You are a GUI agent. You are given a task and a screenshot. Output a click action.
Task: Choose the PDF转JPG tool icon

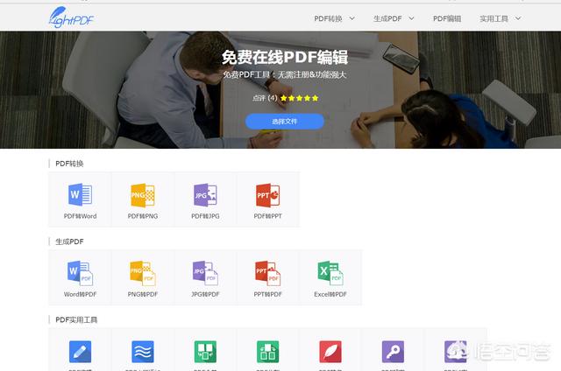point(205,194)
